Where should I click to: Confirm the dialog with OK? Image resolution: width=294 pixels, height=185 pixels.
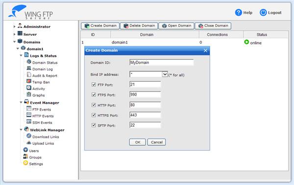(137, 142)
